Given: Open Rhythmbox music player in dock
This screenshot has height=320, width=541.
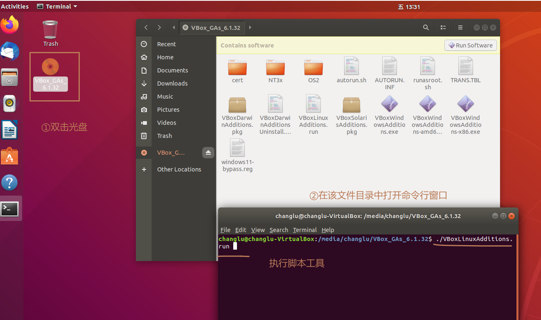Looking at the screenshot, I should pyautogui.click(x=9, y=104).
